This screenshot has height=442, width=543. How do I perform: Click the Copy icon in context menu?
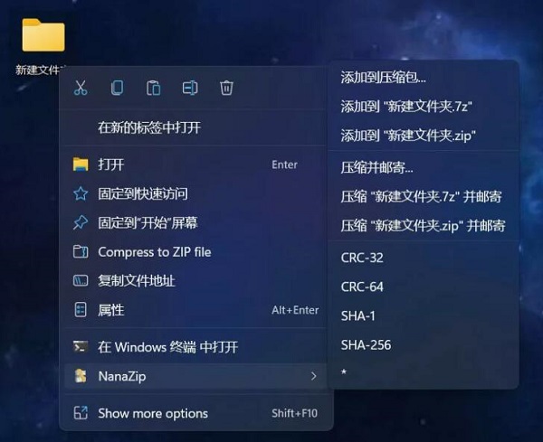117,88
